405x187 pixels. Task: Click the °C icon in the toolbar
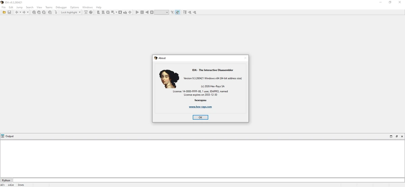(172, 12)
